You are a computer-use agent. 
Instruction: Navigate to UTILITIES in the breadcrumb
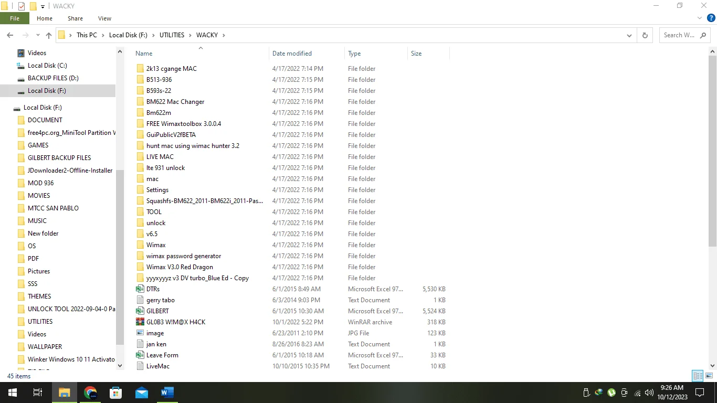[x=172, y=35]
